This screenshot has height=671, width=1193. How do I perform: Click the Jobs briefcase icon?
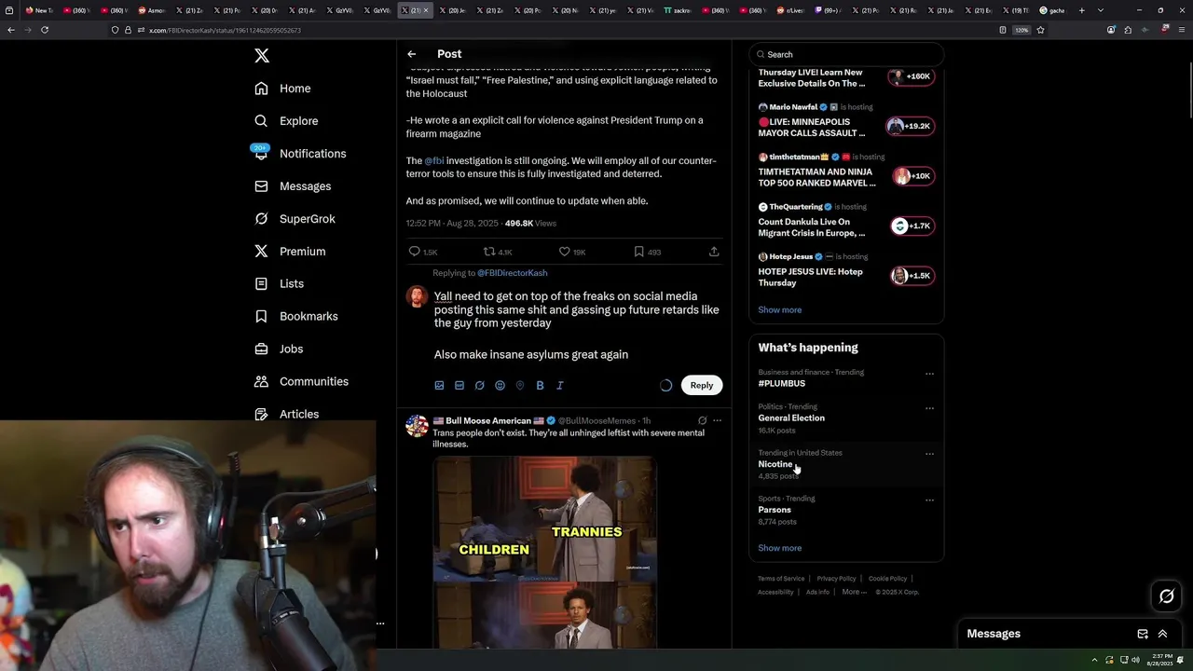[x=261, y=349]
